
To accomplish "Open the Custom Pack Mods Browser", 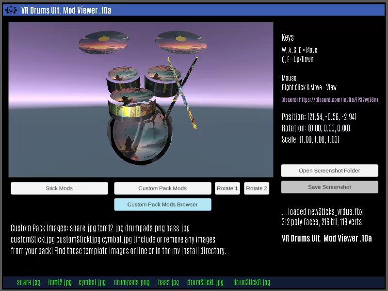I will [x=162, y=205].
